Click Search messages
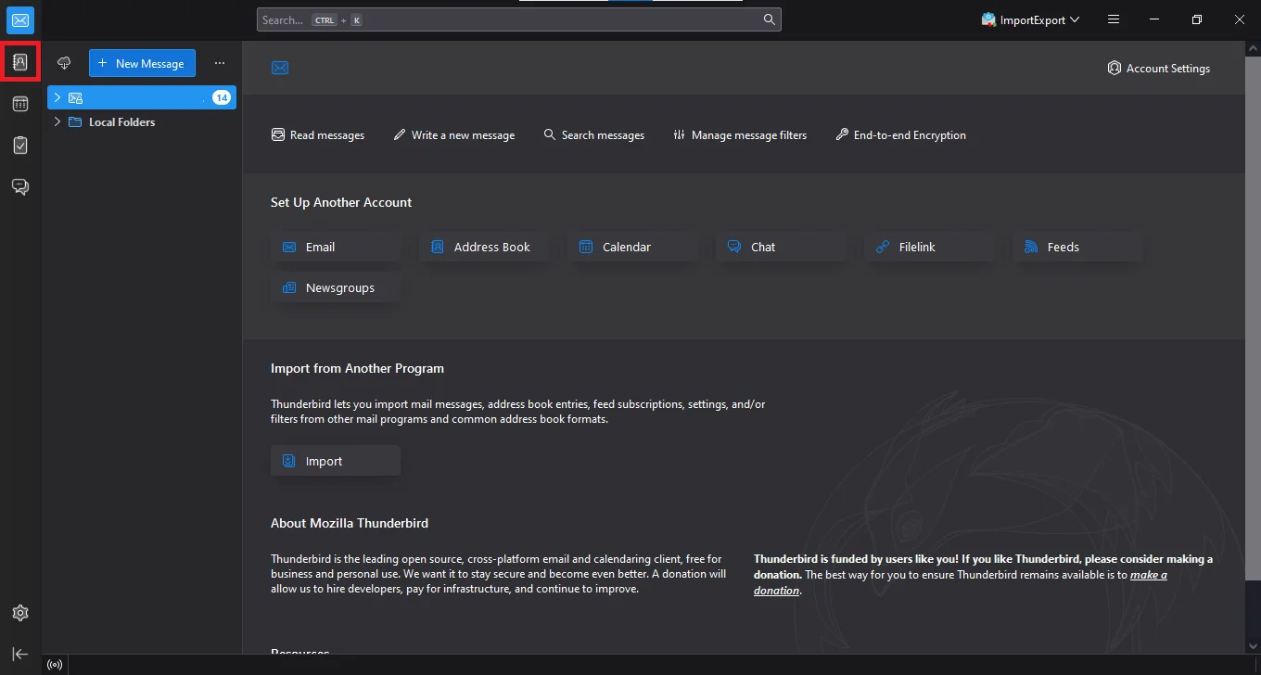The height and width of the screenshot is (675, 1261). tap(593, 134)
